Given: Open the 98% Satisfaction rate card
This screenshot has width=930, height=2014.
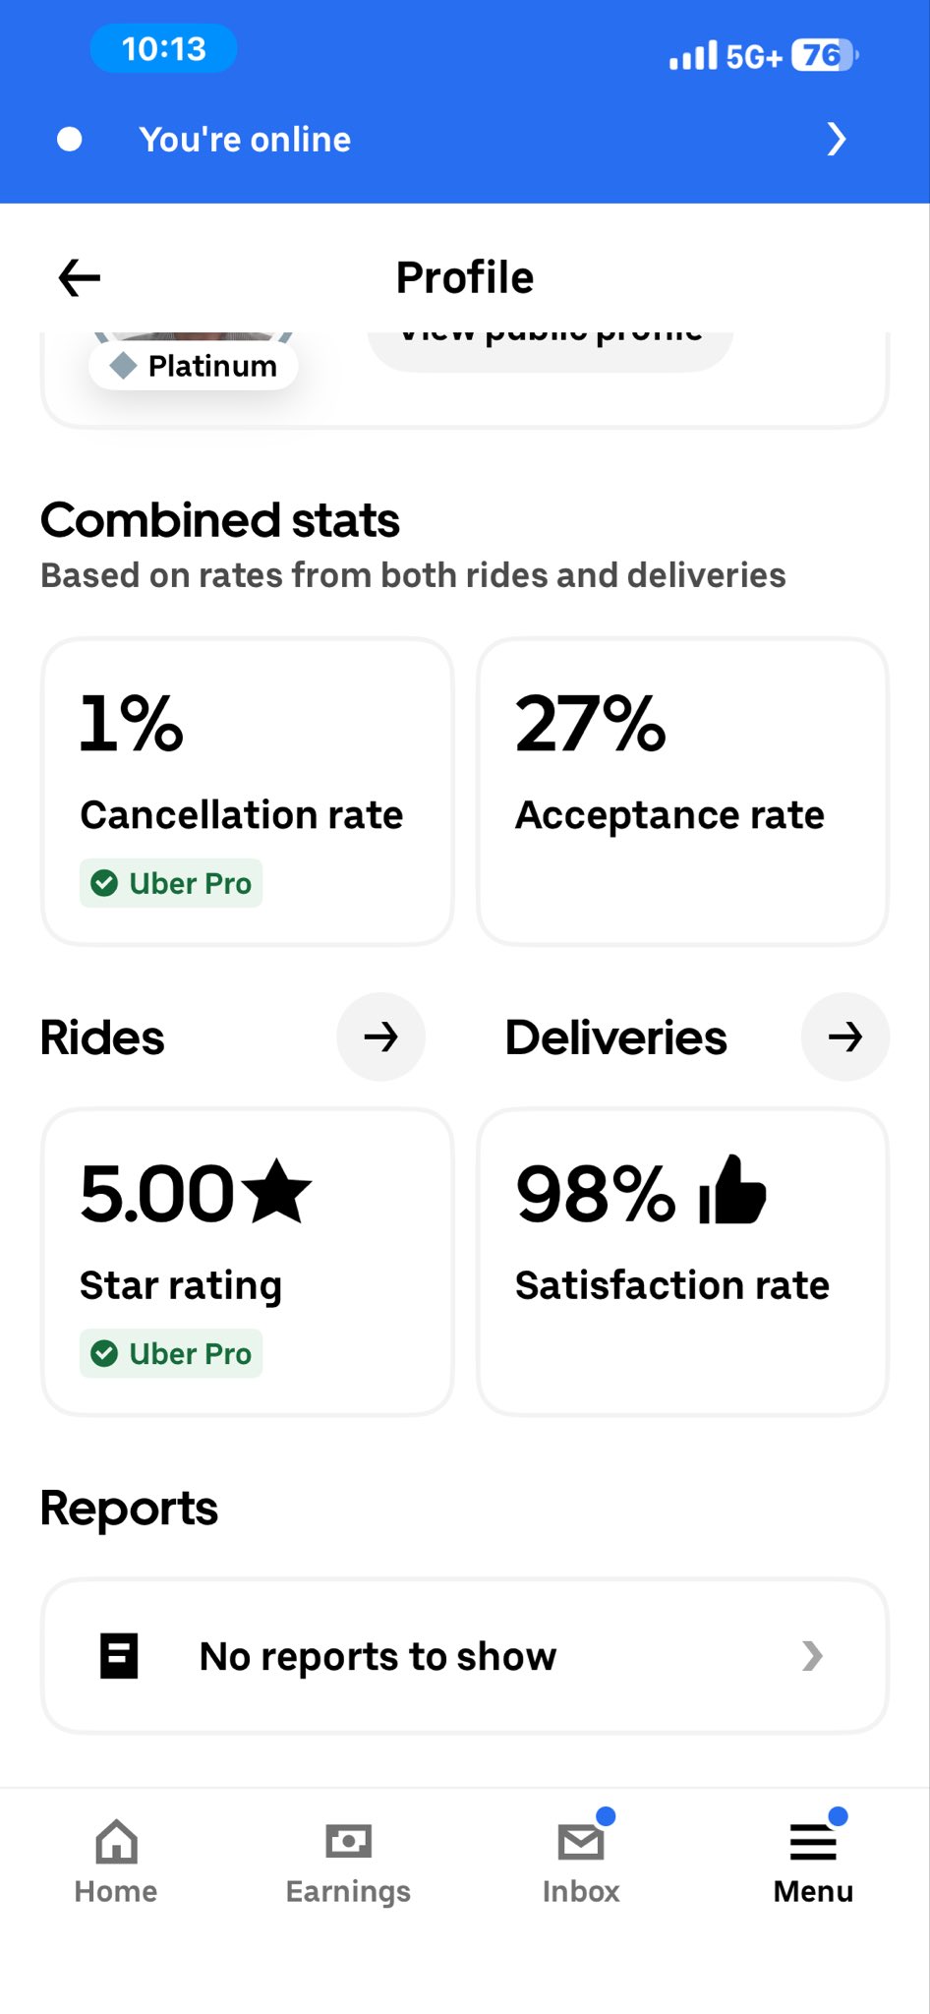Looking at the screenshot, I should click(682, 1262).
